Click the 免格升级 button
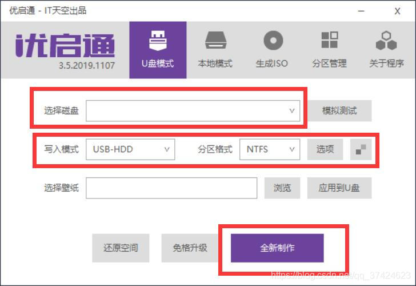 point(190,248)
